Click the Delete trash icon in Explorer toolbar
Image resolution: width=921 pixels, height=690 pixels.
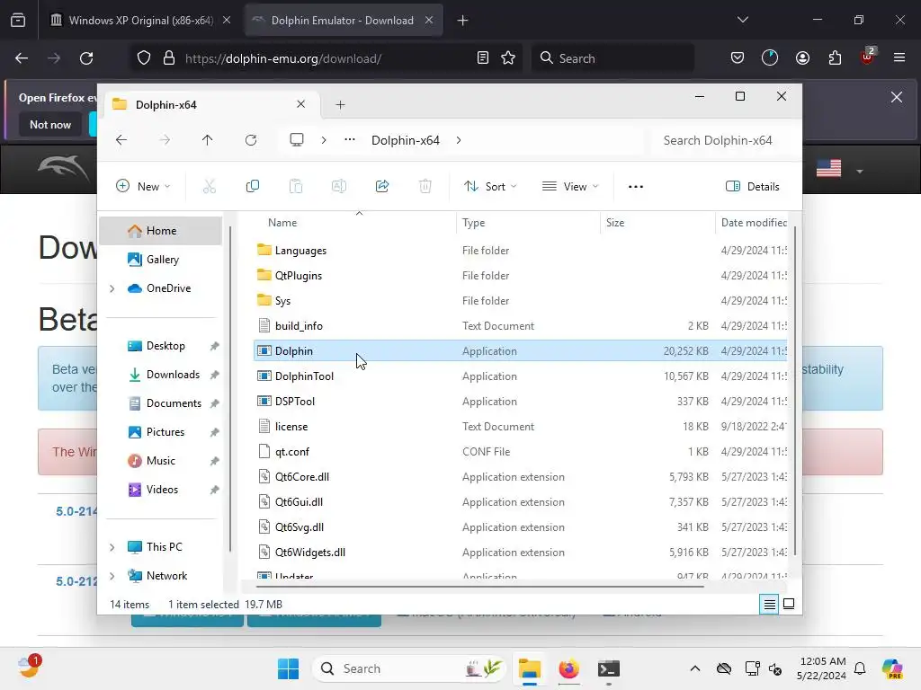tap(425, 187)
